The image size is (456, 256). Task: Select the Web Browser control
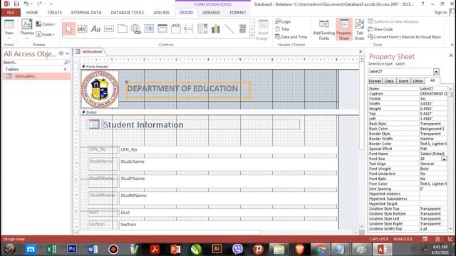coord(149,28)
